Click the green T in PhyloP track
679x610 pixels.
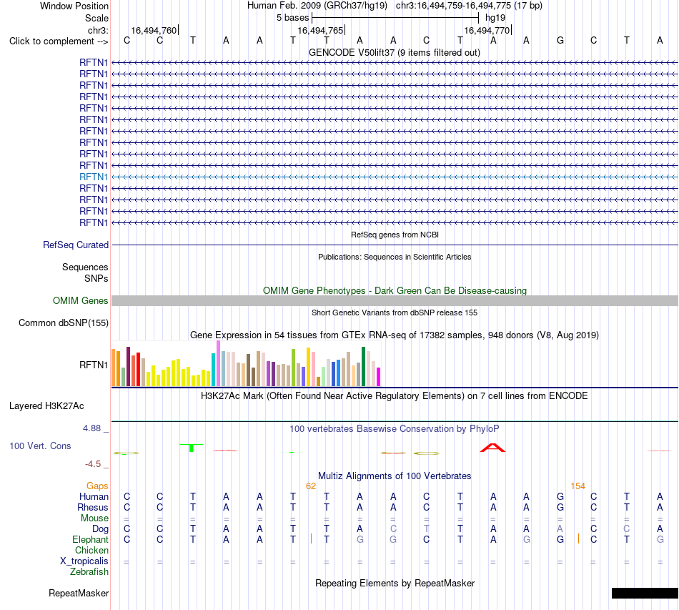click(192, 448)
